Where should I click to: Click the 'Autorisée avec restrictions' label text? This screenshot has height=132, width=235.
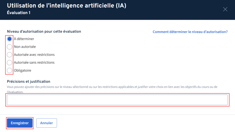click(34, 55)
